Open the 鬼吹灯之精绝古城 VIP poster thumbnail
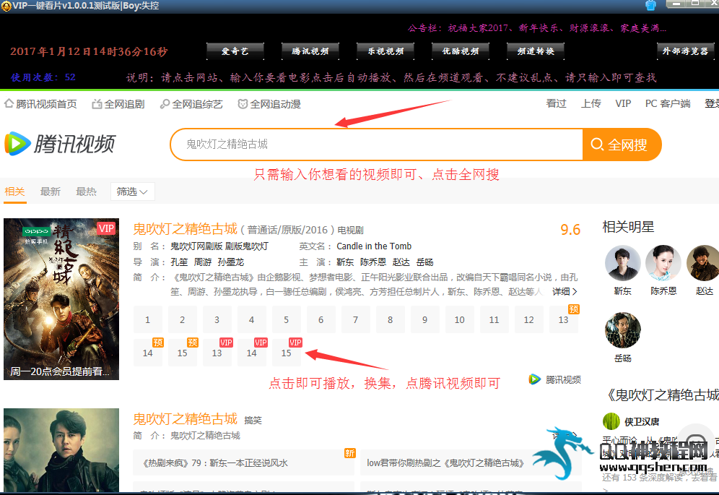Viewport: 719px width, 495px height. pos(61,299)
